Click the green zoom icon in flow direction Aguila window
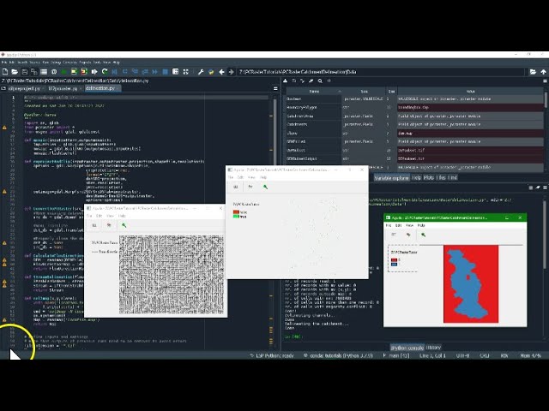The width and height of the screenshot is (549, 411). coord(124,225)
